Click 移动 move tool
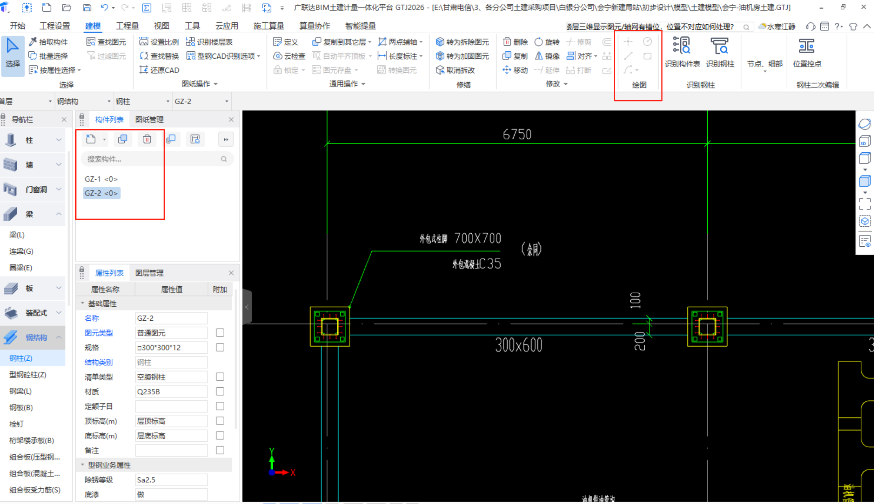Image resolution: width=874 pixels, height=504 pixels. (x=515, y=70)
